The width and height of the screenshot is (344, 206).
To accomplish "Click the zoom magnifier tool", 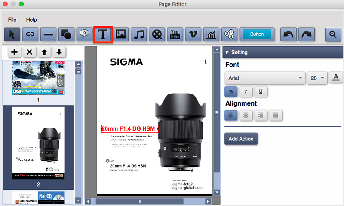I will tap(333, 34).
